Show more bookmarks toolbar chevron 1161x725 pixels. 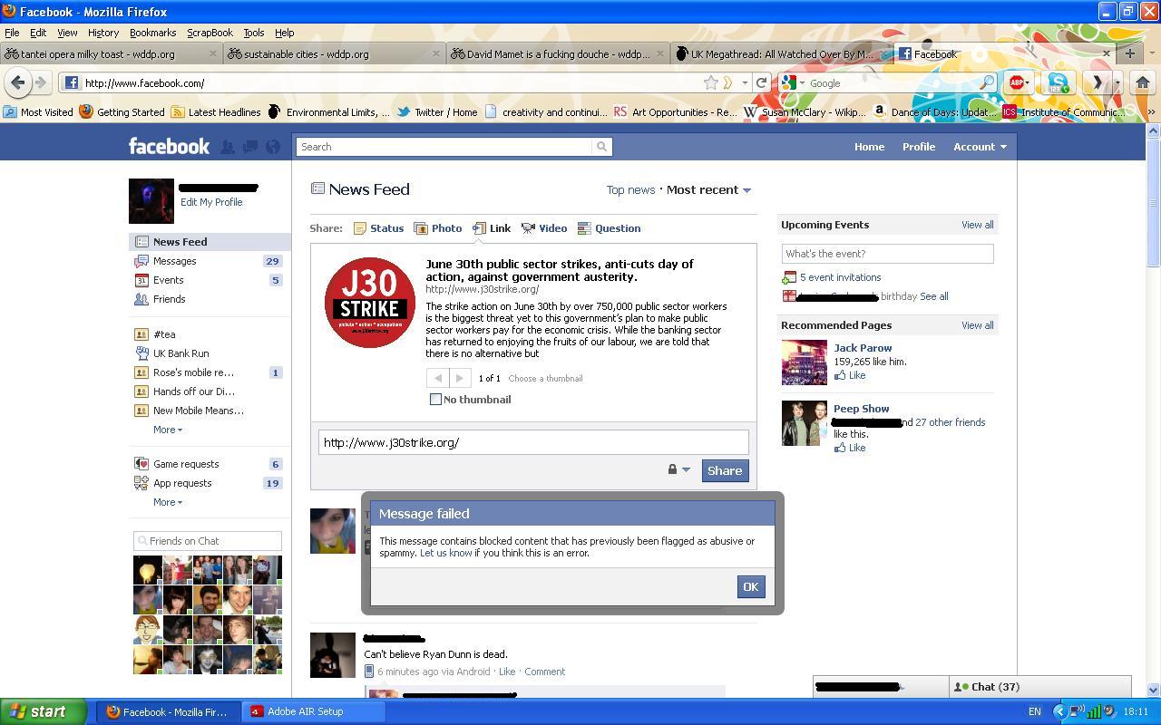tap(1151, 112)
